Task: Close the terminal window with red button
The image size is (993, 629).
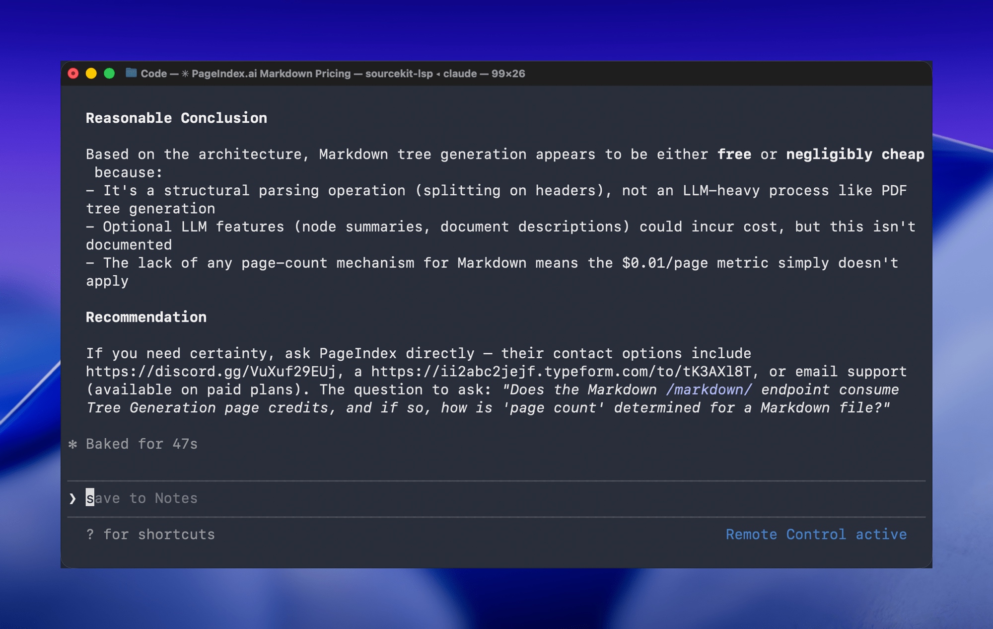Action: (x=73, y=74)
